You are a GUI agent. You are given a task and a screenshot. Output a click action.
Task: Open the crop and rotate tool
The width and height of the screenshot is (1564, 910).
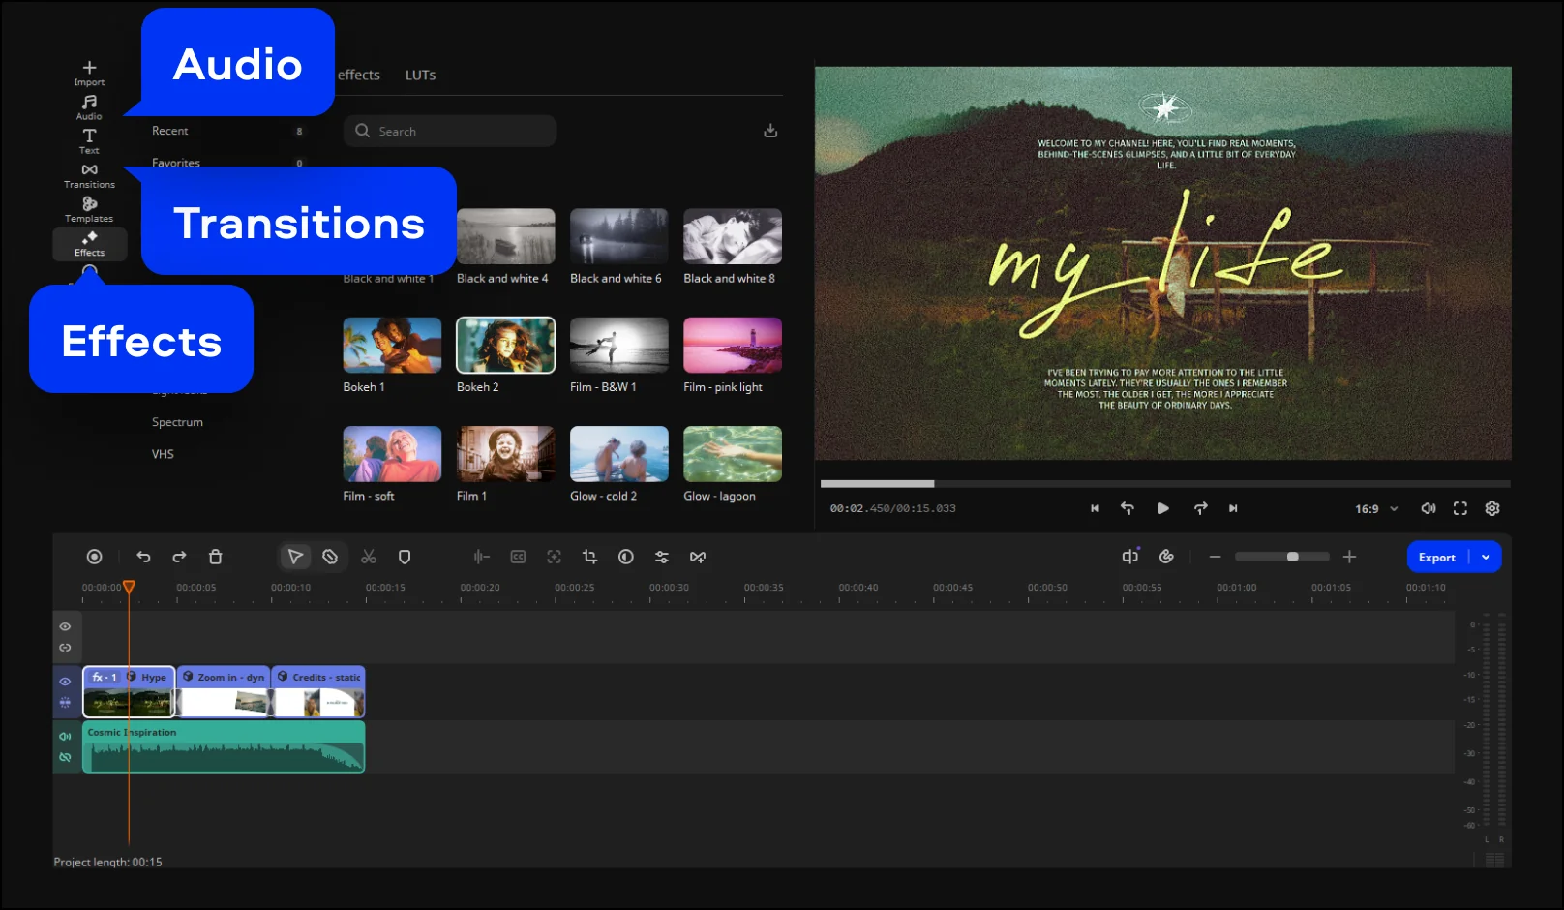(x=589, y=557)
